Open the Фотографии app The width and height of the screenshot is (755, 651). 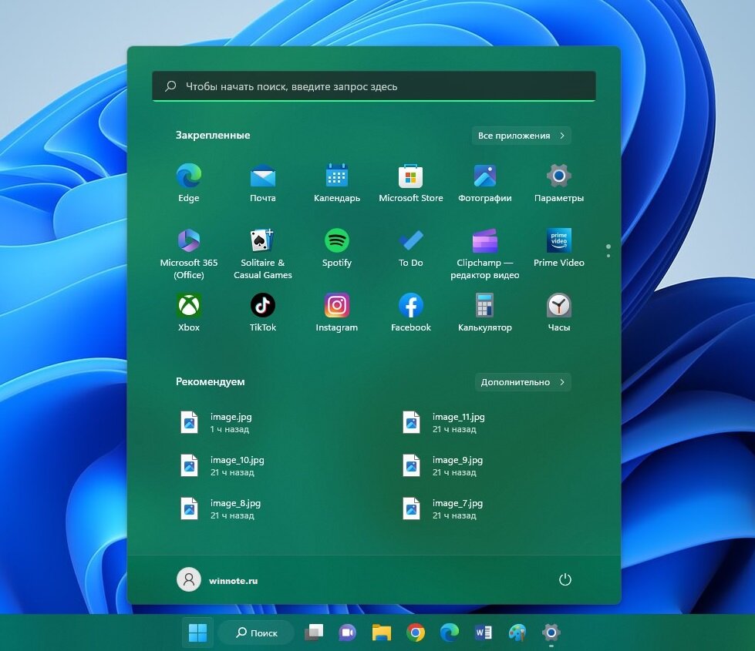coord(485,183)
